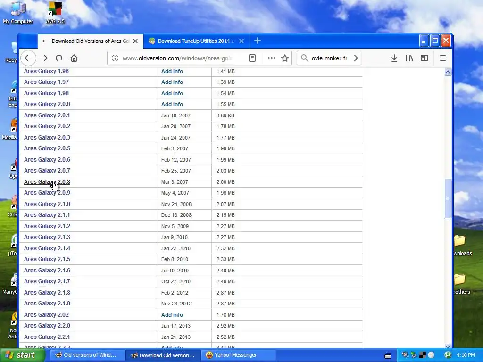Image resolution: width=483 pixels, height=362 pixels.
Task: Switch to Download Old Versions of Ares tab
Action: click(x=91, y=41)
